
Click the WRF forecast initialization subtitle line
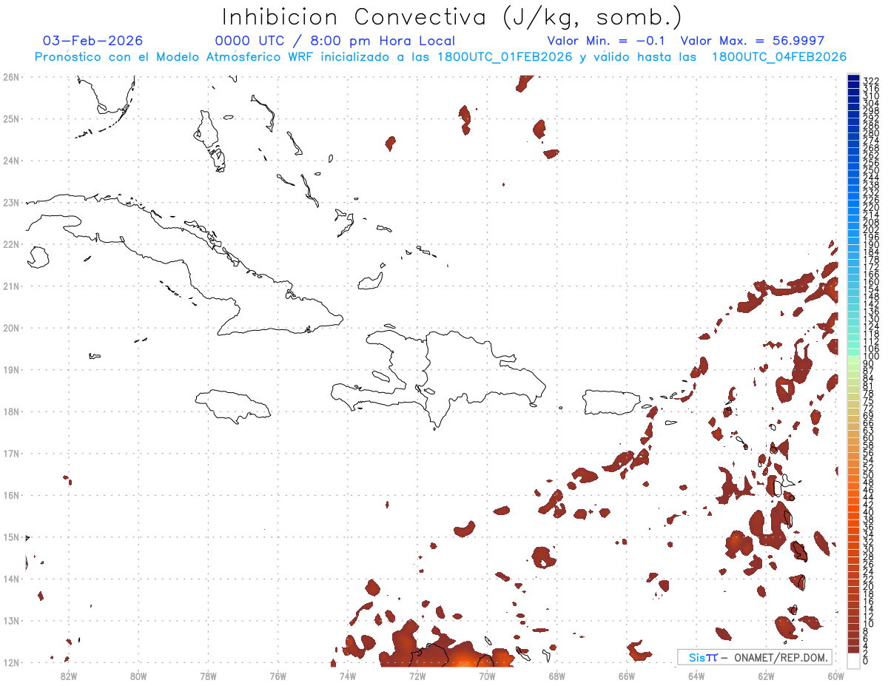[441, 57]
